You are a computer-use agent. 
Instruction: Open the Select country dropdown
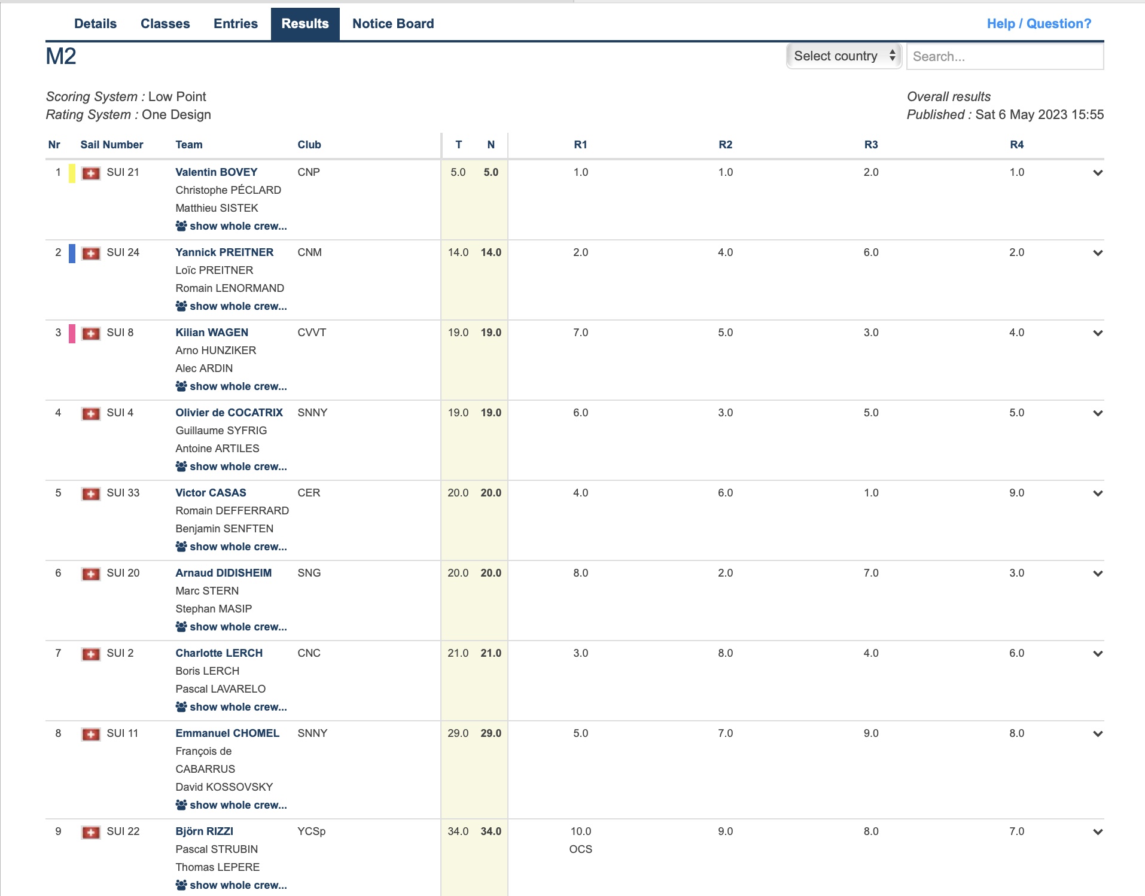[843, 56]
